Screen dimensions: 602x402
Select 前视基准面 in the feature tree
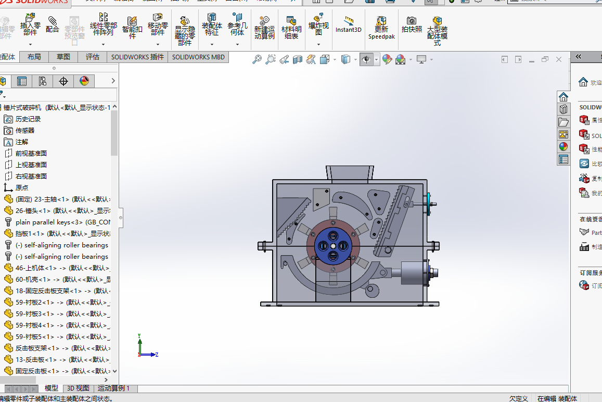point(31,153)
